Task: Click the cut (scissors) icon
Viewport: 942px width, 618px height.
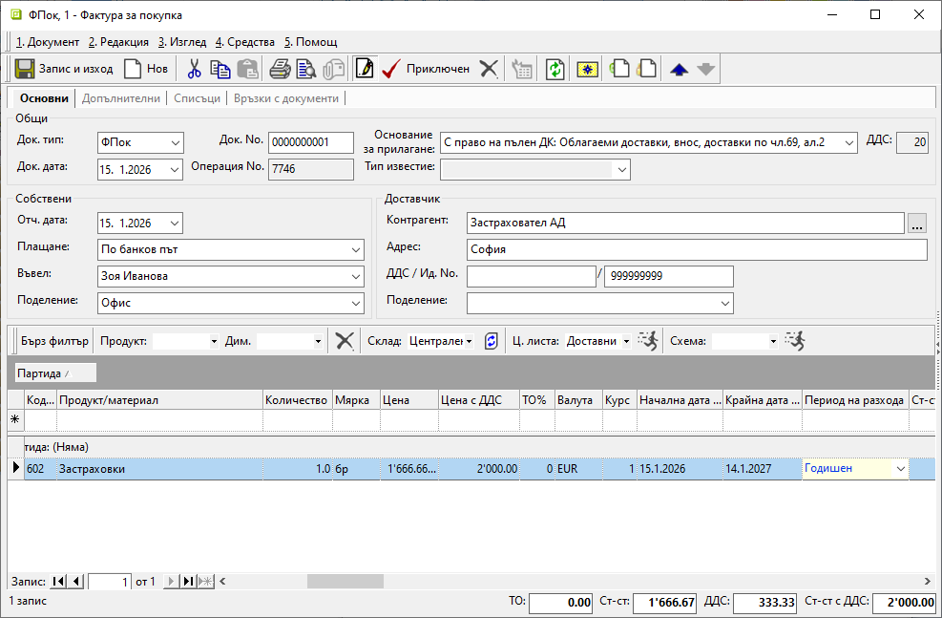Action: 194,69
